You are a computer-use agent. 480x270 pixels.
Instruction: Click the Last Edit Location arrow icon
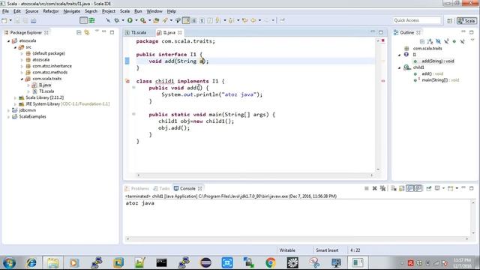(x=245, y=20)
